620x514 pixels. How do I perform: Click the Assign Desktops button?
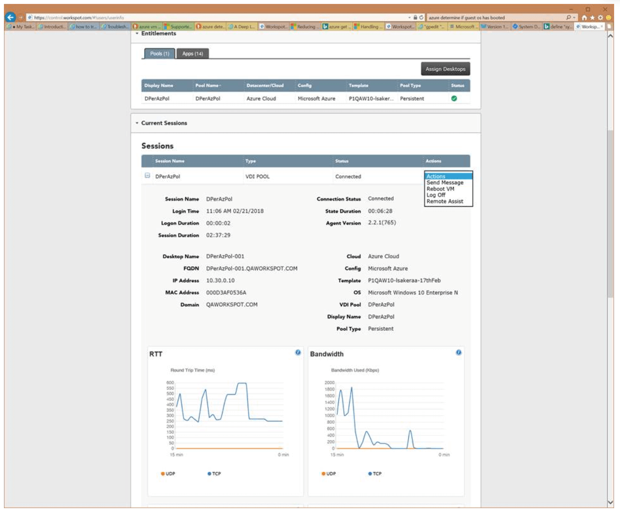[445, 69]
